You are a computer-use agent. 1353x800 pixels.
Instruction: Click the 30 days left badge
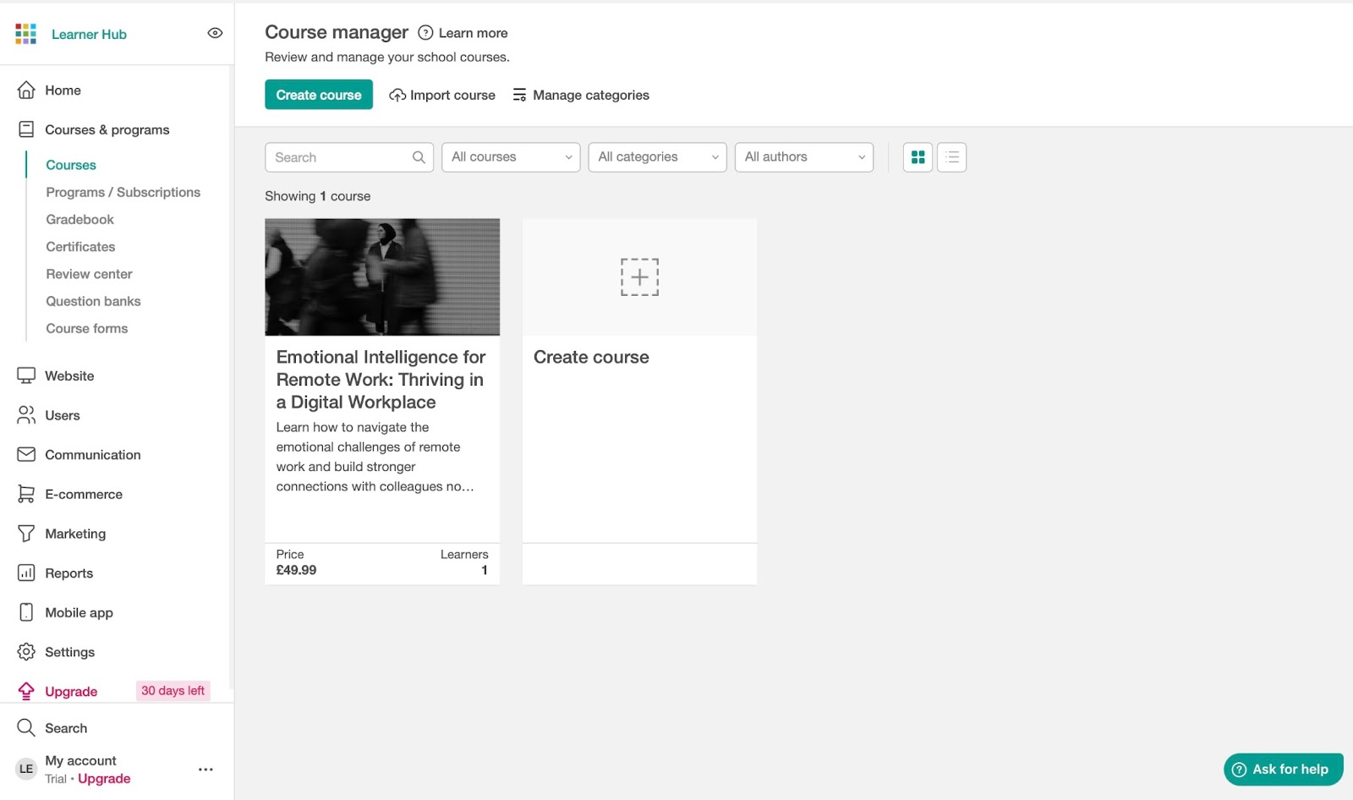[173, 691]
